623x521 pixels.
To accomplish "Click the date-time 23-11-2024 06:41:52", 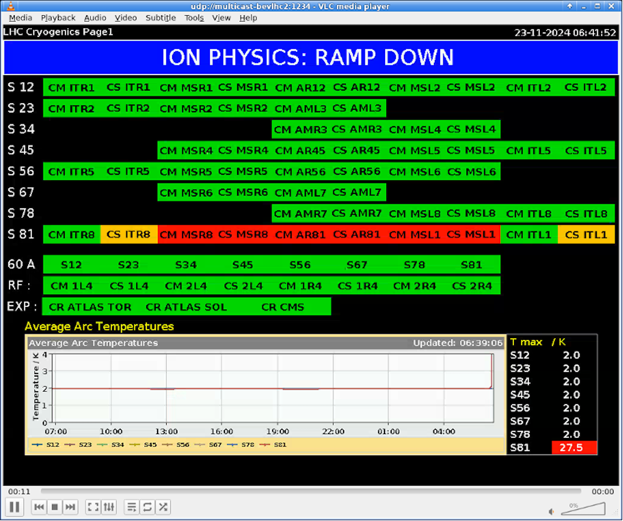I will pyautogui.click(x=565, y=32).
